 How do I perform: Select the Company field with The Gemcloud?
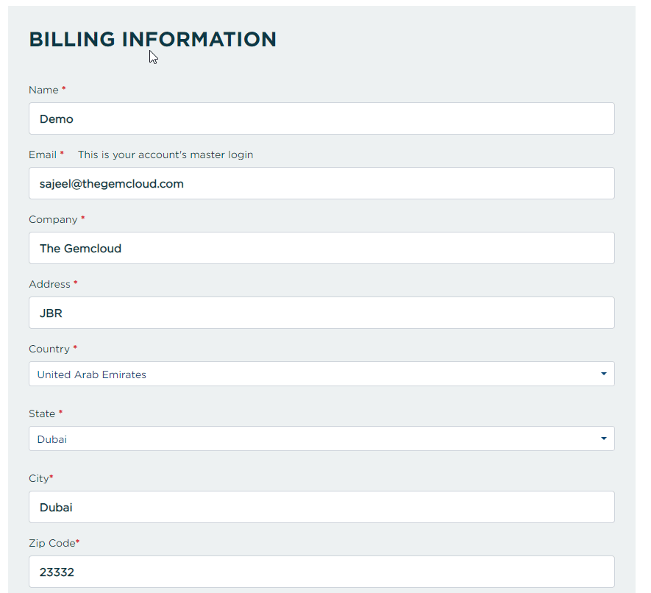321,248
